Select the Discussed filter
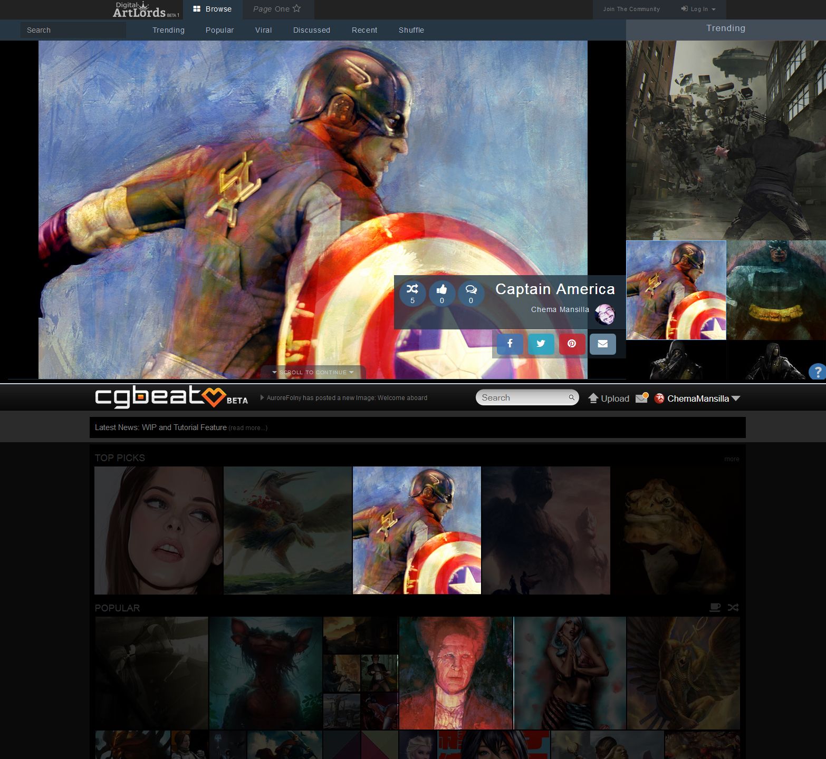This screenshot has width=826, height=759. (312, 30)
